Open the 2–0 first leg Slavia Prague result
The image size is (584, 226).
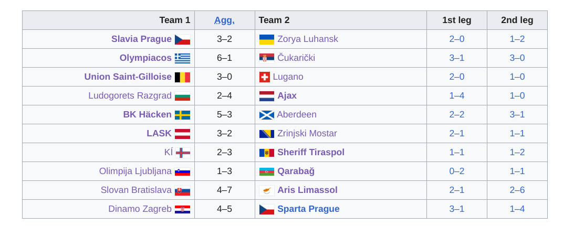(x=456, y=39)
